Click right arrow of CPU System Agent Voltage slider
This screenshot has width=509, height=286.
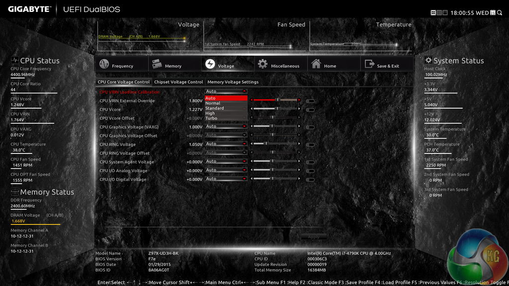click(x=299, y=161)
